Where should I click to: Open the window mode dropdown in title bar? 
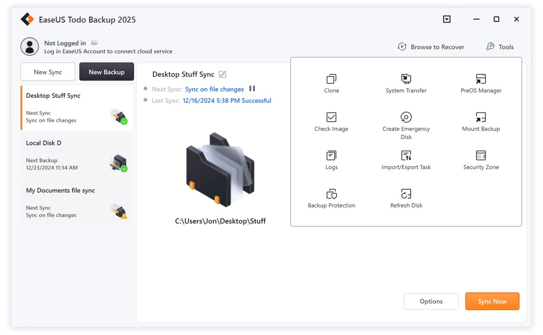point(447,19)
